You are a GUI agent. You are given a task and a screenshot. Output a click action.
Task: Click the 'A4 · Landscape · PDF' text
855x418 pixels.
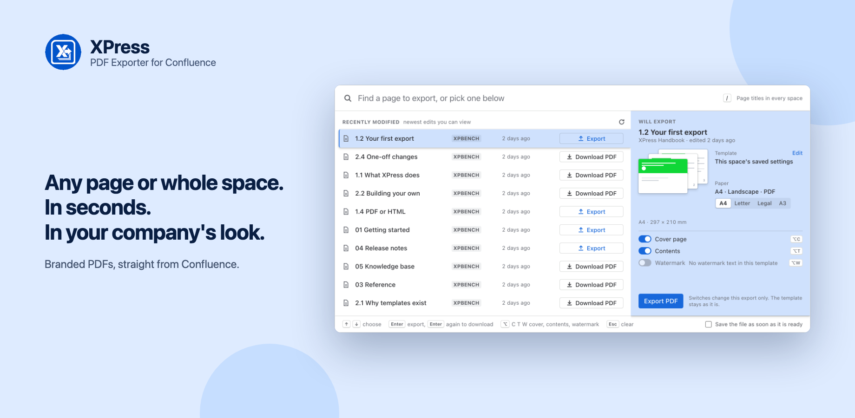coord(745,192)
